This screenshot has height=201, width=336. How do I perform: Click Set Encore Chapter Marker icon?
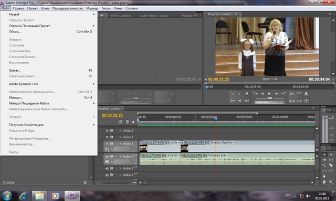(x=127, y=122)
